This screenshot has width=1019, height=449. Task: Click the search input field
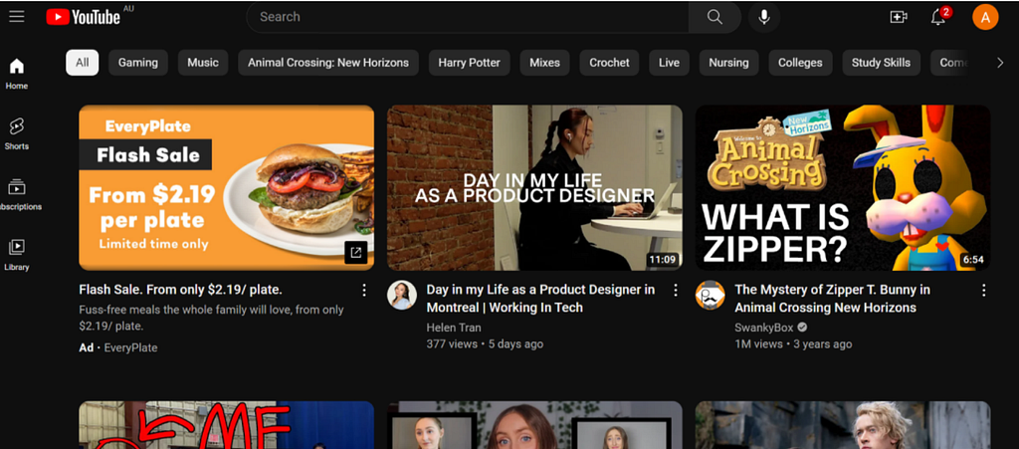(468, 17)
